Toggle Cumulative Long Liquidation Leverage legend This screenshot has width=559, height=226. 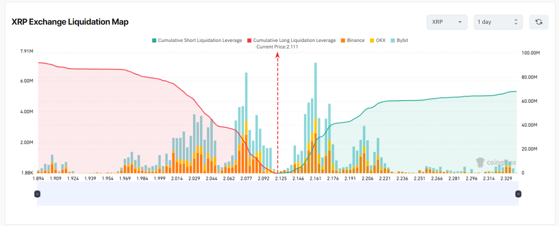click(x=291, y=40)
